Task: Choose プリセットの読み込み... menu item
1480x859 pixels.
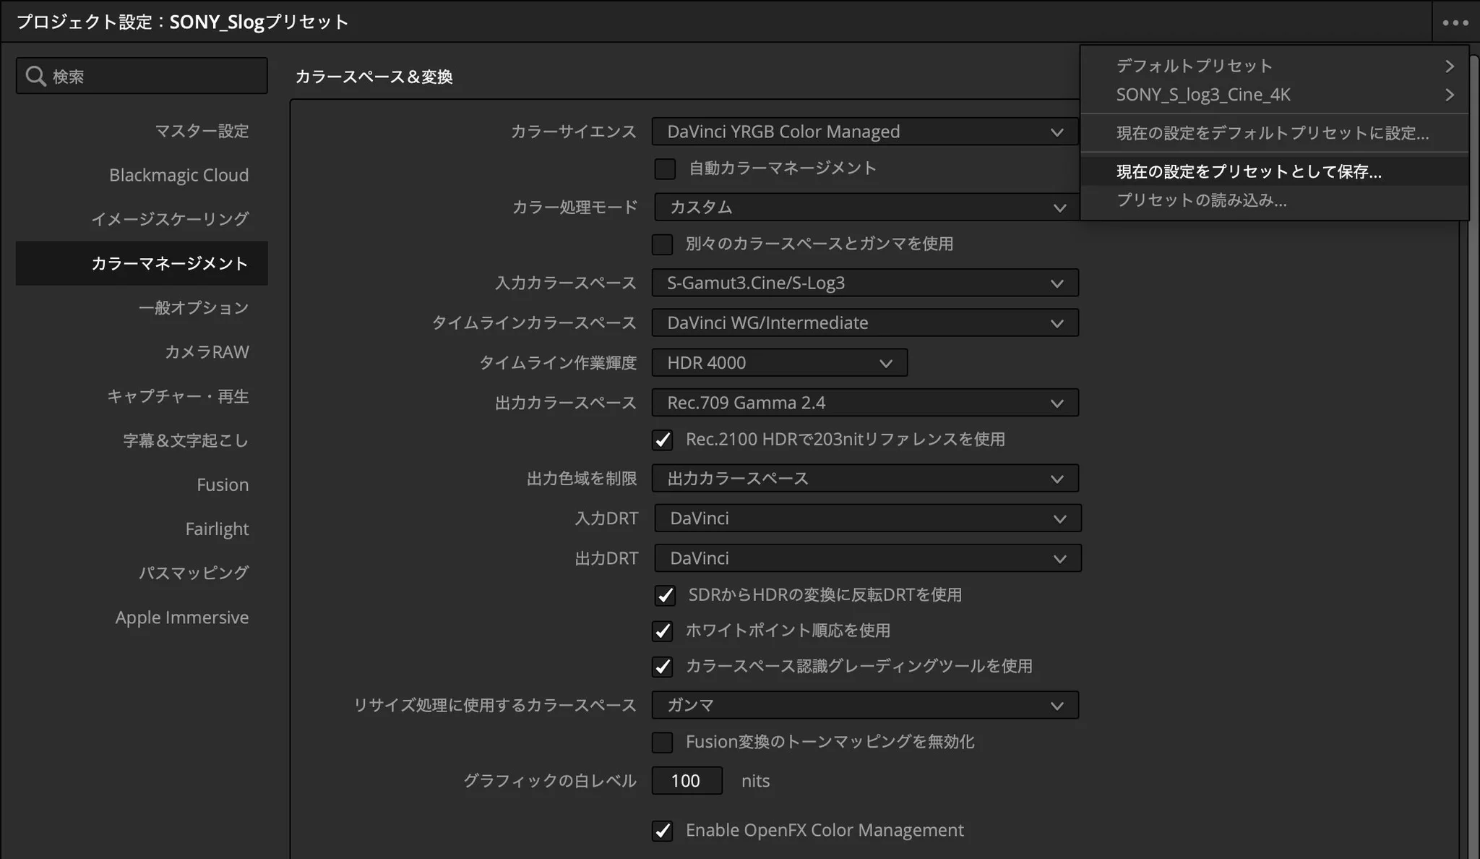Action: click(x=1275, y=200)
